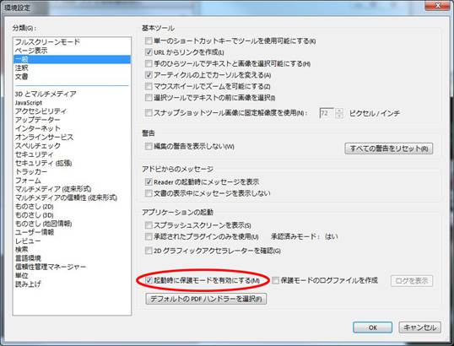
Task: Open デフォルトの PDF ハンドラーを選択 button
Action: tap(206, 299)
